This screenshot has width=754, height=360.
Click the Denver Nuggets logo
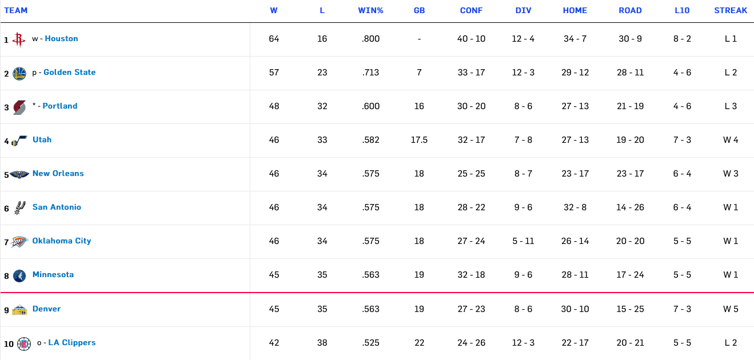(19, 310)
